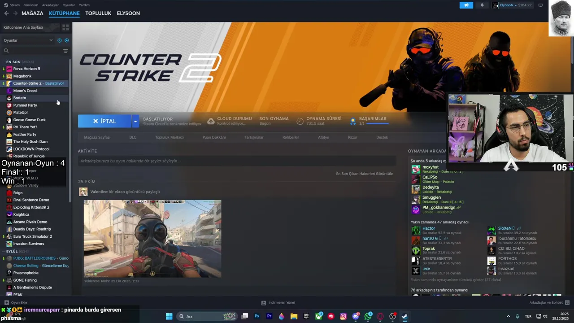
Task: Click the announcements megaphone icon
Action: [x=466, y=5]
